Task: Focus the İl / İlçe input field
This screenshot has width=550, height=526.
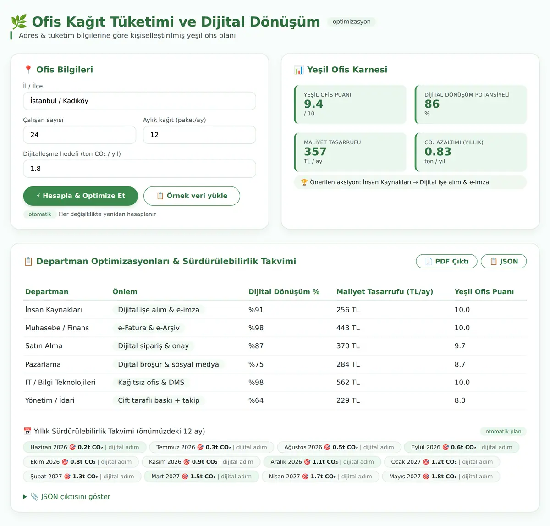Action: pos(139,101)
